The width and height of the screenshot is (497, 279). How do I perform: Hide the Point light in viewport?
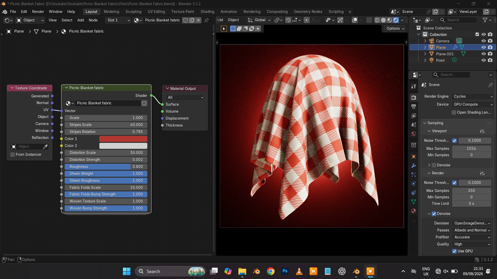(x=483, y=60)
